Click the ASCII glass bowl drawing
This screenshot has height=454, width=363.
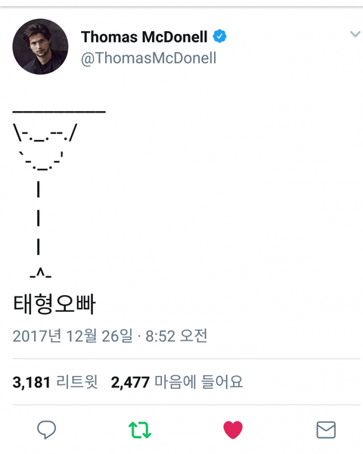coord(45,147)
